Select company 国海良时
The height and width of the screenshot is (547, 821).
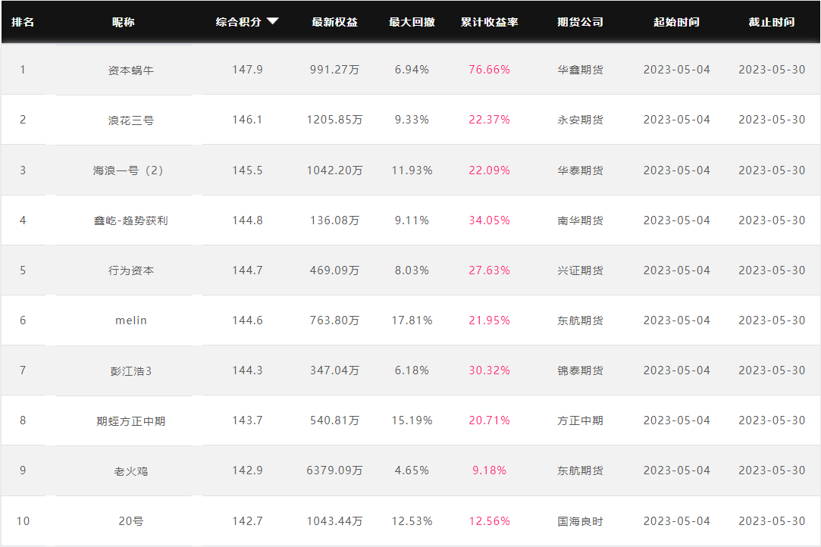tap(580, 520)
